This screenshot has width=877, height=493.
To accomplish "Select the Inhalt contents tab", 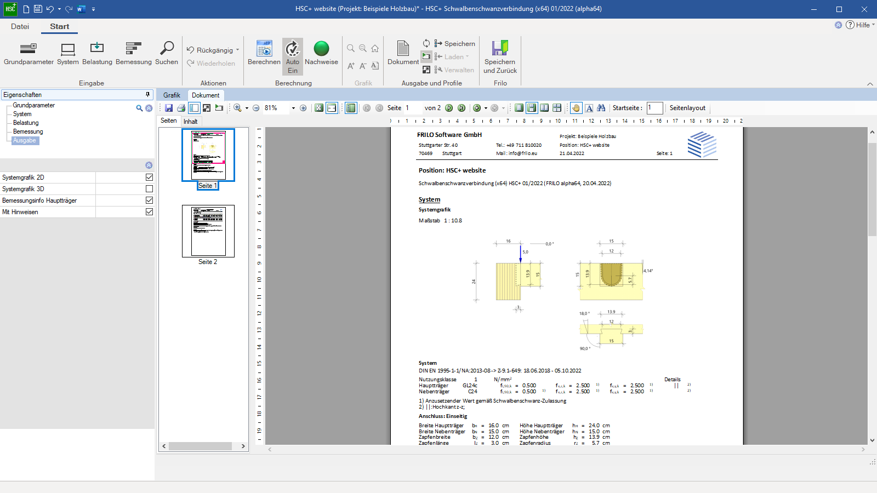I will point(191,122).
